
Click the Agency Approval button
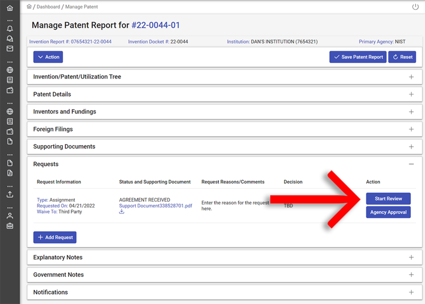pos(388,212)
